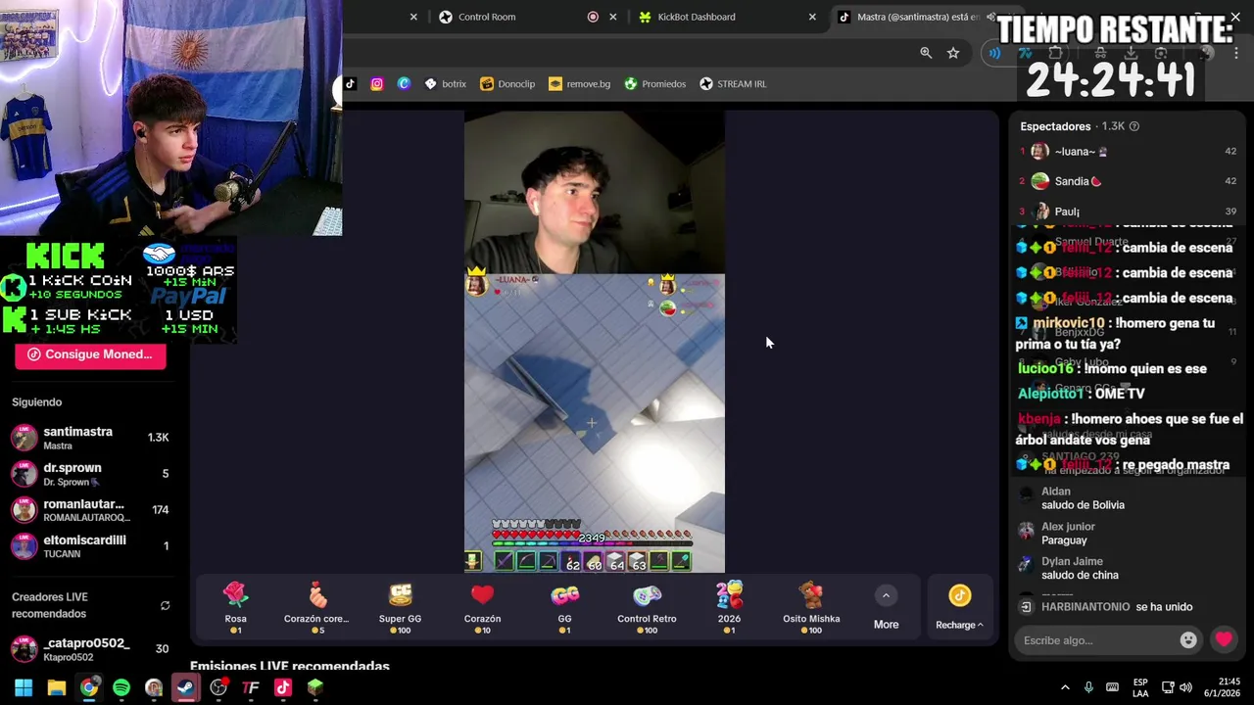Open eltomiscardilli channel in Siguiendo list
Viewport: 1254px width, 705px height.
coord(90,546)
